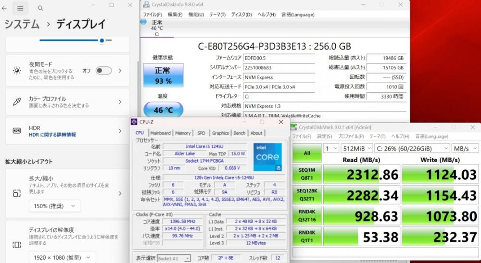Switch to CPU-Z Mainboard tab
This screenshot has height=263, width=481.
pos(161,133)
